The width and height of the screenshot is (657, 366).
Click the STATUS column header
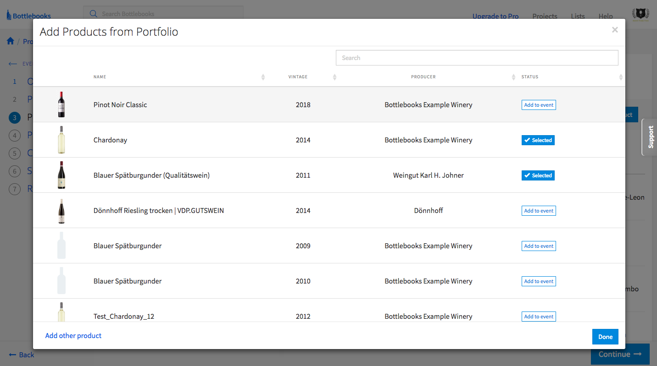tap(530, 77)
